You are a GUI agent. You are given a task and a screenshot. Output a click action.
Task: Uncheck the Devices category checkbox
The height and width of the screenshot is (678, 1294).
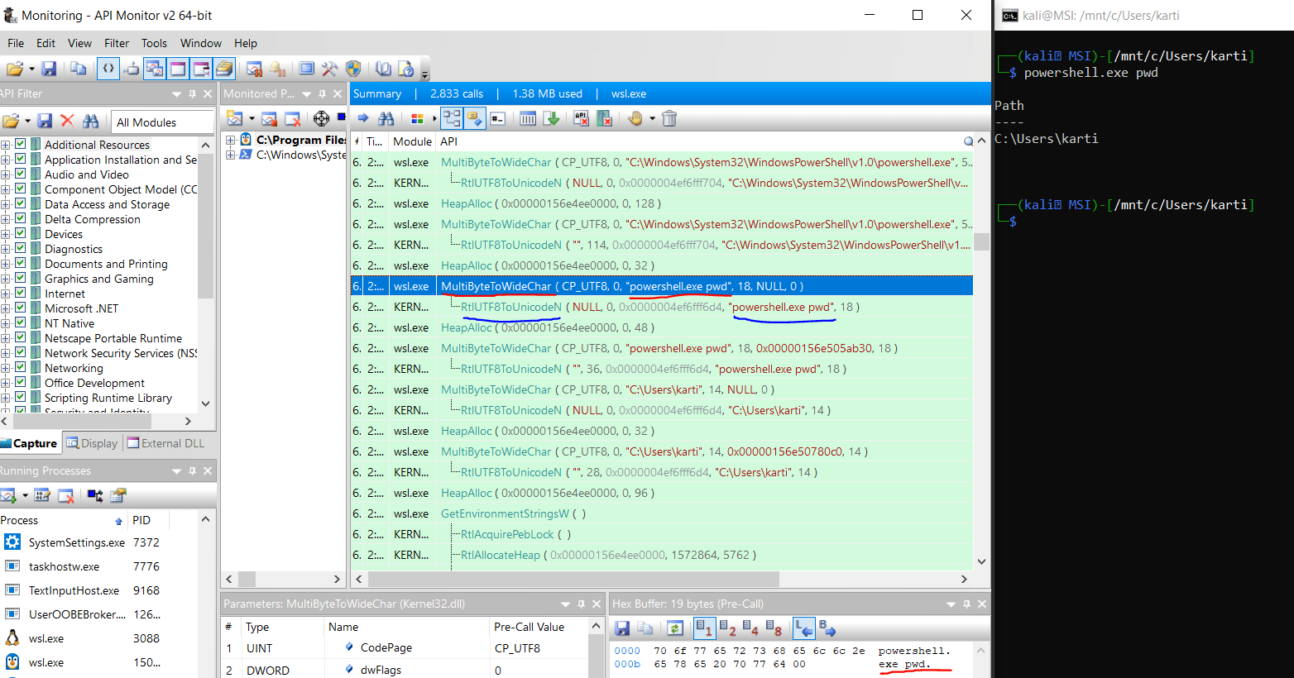[21, 234]
